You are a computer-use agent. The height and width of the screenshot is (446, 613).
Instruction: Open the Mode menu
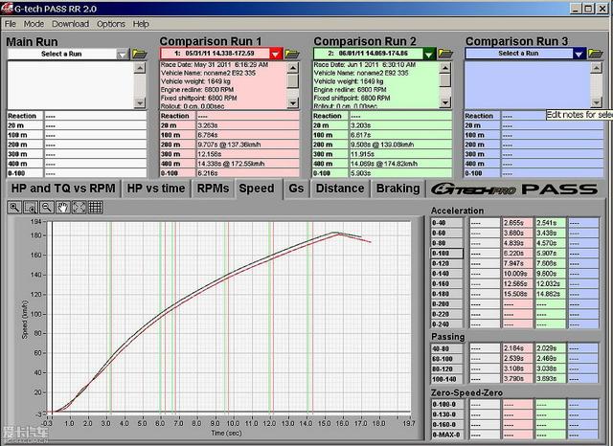click(x=34, y=24)
